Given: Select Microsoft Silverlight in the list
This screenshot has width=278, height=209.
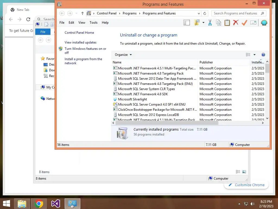Looking at the screenshot, I should [x=188, y=99].
